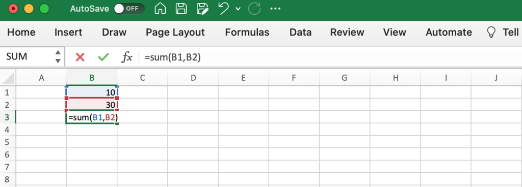Click the Save As pencil-disk icon
The image size is (522, 187).
[202, 9]
